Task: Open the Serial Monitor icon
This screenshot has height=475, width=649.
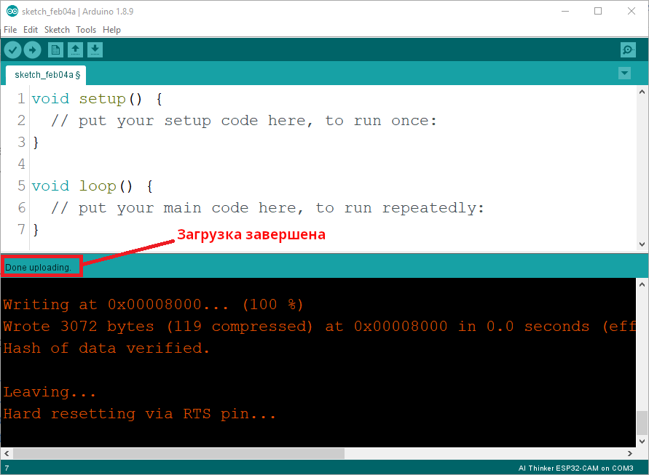Action: (x=628, y=49)
